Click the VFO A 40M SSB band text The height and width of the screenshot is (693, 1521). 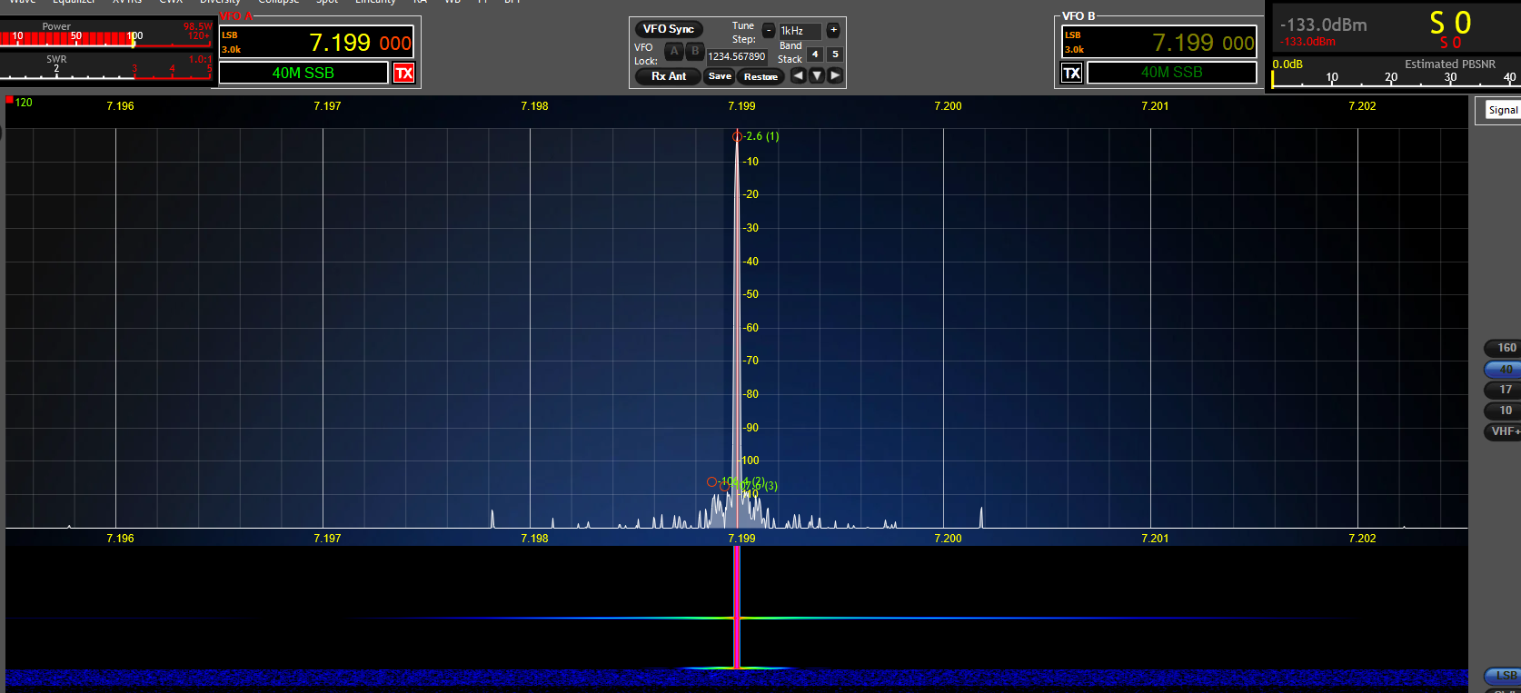(303, 73)
